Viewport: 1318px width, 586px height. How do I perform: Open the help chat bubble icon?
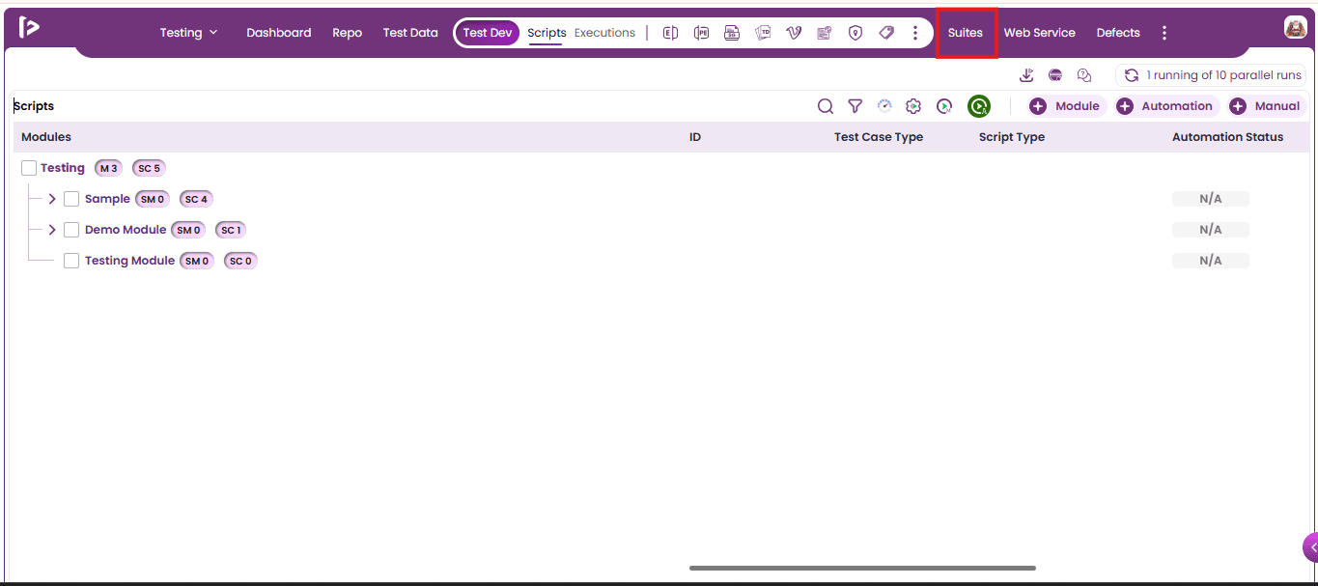[1084, 75]
